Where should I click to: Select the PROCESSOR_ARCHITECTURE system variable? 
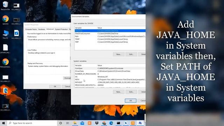coord(110,85)
